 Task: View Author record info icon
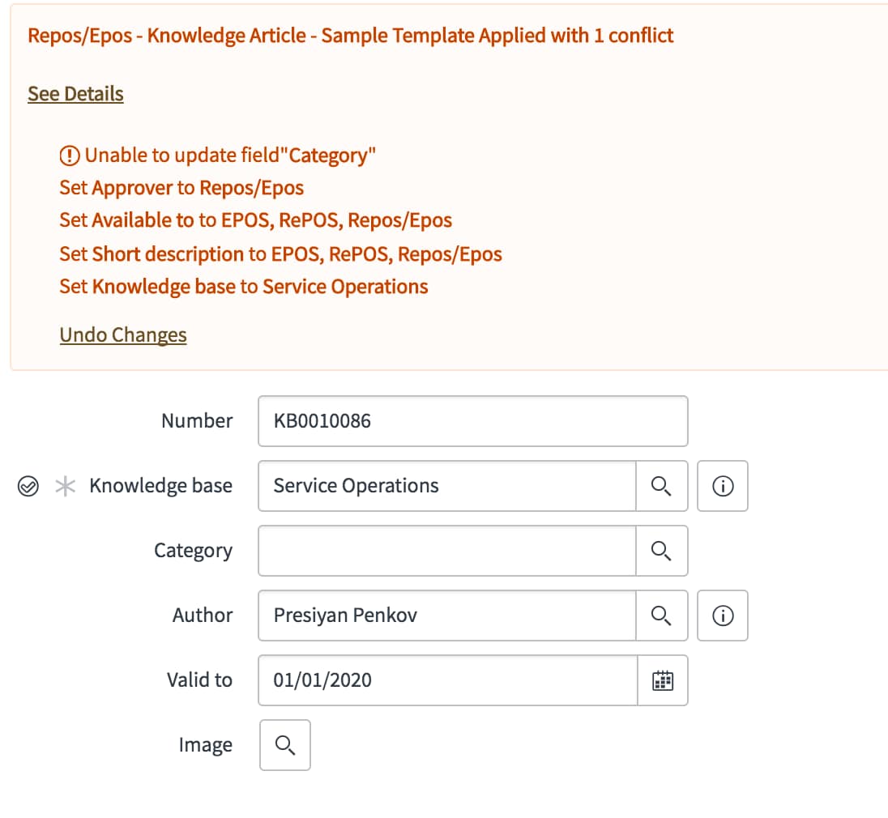tap(723, 616)
